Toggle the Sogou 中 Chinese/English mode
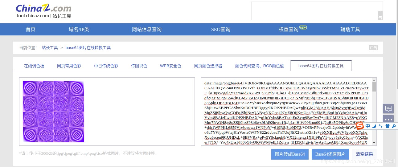398x167 pixels. [368, 126]
